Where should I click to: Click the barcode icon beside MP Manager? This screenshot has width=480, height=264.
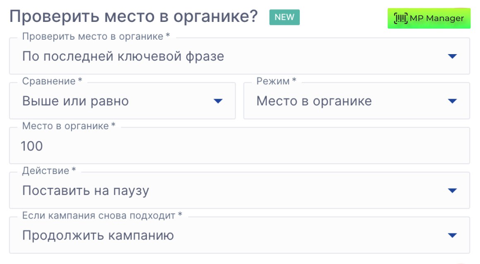401,18
